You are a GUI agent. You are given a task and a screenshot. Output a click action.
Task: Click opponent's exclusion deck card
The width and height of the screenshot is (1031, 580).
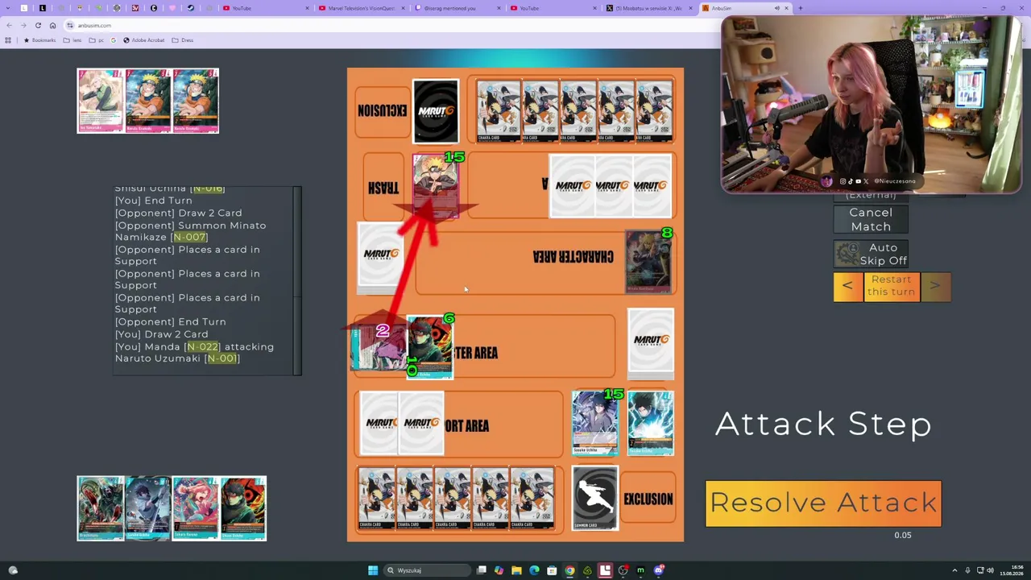point(436,110)
